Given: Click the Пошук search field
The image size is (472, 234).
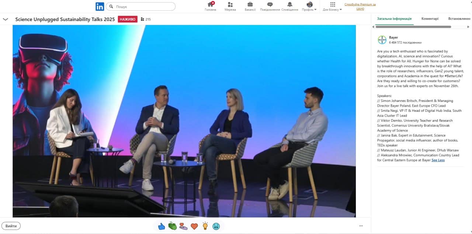Looking at the screenshot, I should click(144, 7).
